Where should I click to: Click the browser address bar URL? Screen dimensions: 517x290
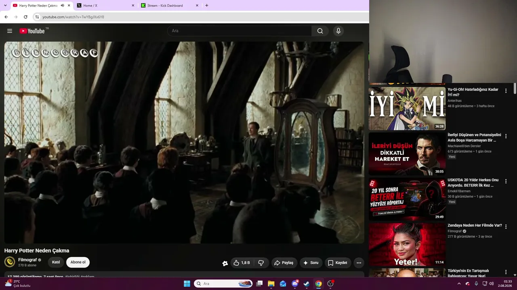73,17
